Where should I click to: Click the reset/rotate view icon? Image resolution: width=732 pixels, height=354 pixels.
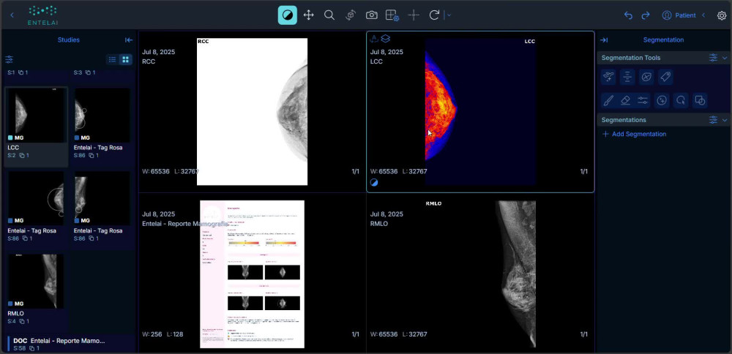434,15
